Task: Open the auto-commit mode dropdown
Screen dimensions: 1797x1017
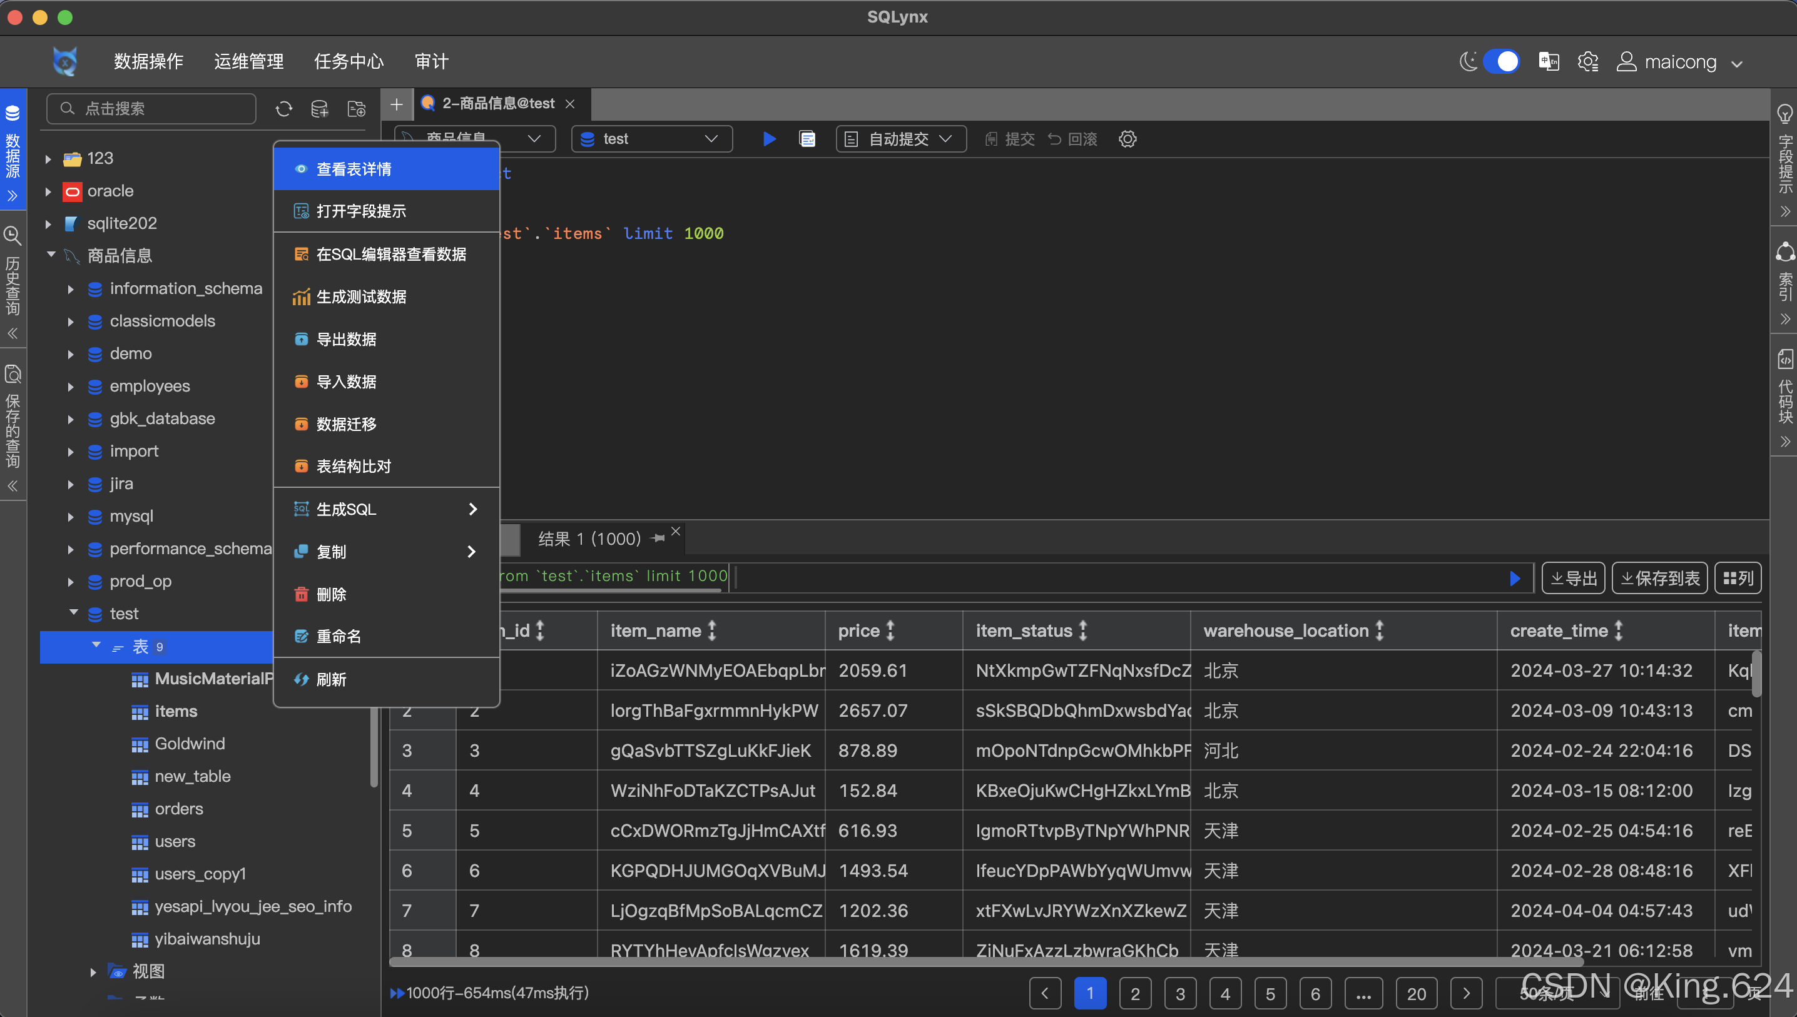Action: click(x=900, y=139)
